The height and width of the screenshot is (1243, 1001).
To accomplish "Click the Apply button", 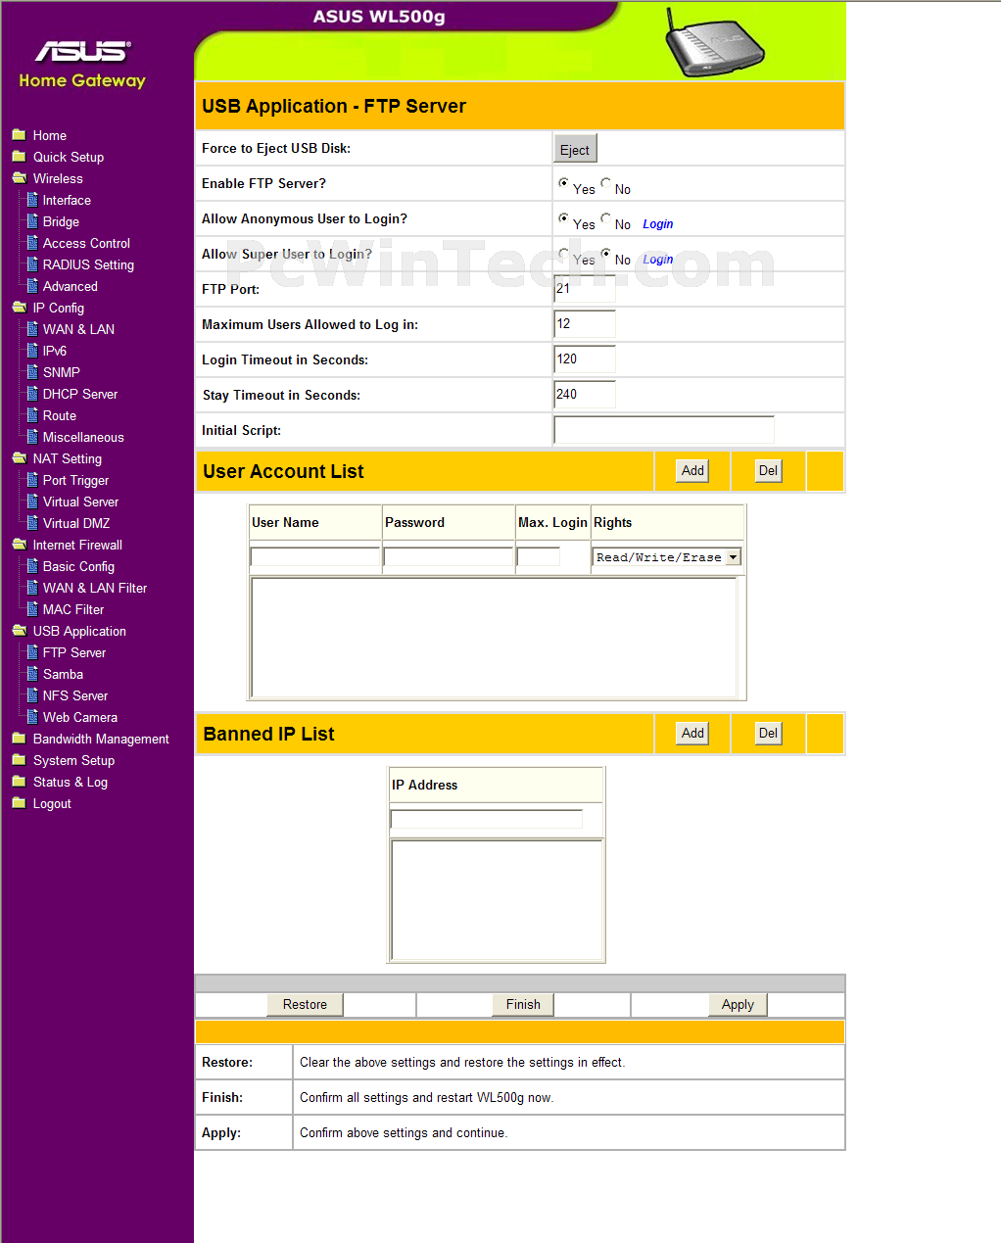I will tap(738, 1004).
